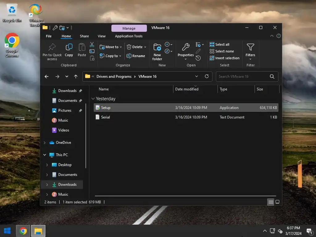
Task: Expand the address bar history dropdown
Action: tap(197, 76)
